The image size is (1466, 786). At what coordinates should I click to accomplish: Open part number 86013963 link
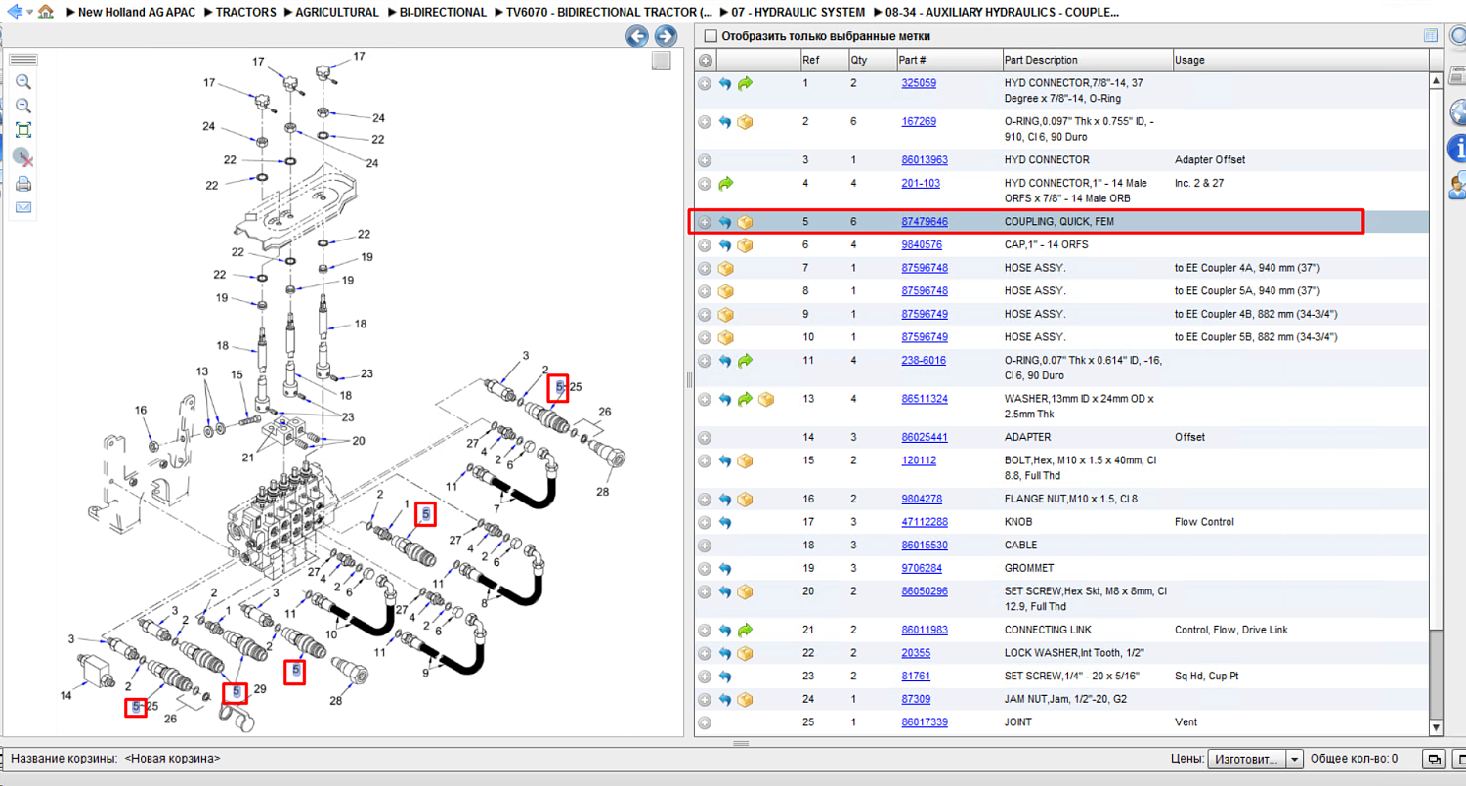tap(925, 159)
